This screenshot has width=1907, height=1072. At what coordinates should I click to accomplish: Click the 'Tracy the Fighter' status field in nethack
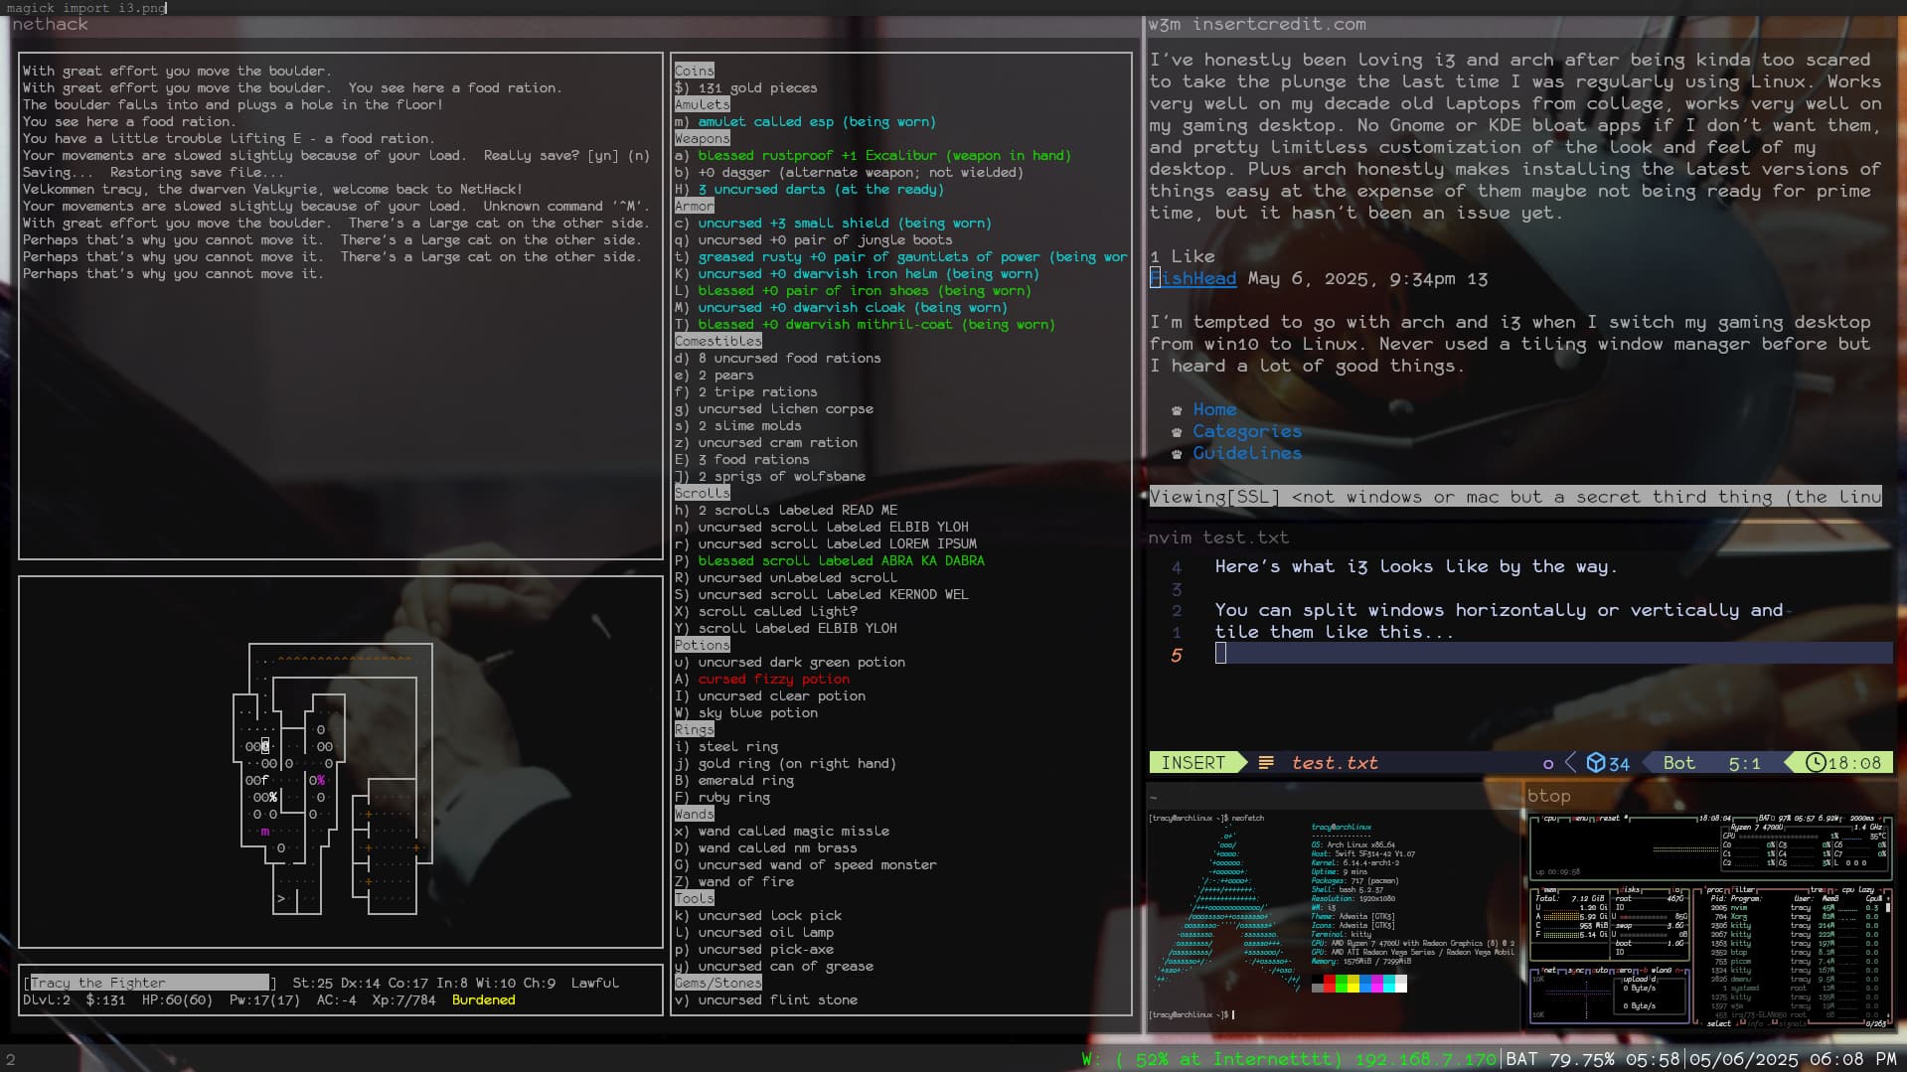tap(149, 983)
